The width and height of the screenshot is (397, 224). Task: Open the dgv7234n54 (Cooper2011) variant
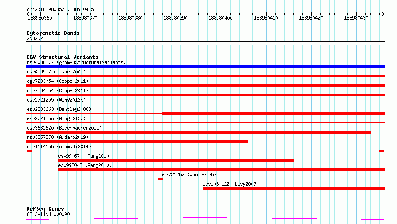pyautogui.click(x=58, y=90)
